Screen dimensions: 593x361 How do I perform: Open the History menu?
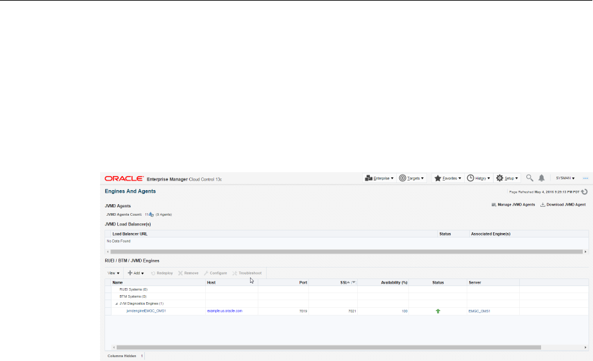(x=478, y=178)
